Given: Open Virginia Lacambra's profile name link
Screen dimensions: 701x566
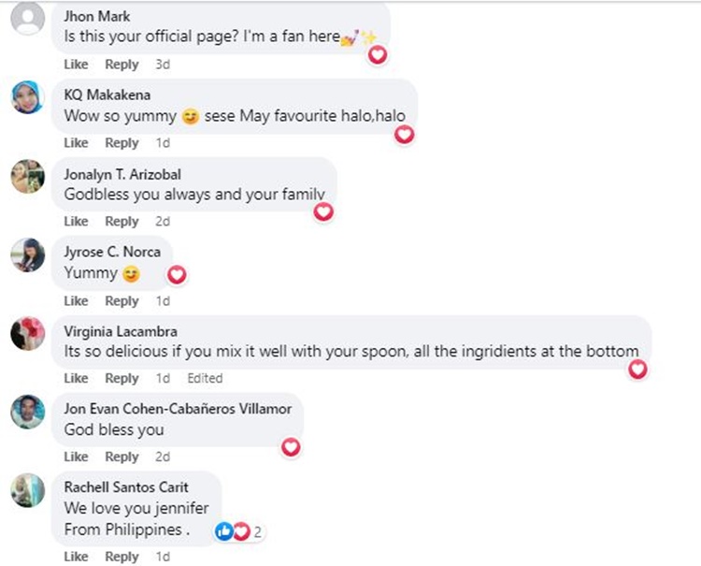Looking at the screenshot, I should point(121,331).
